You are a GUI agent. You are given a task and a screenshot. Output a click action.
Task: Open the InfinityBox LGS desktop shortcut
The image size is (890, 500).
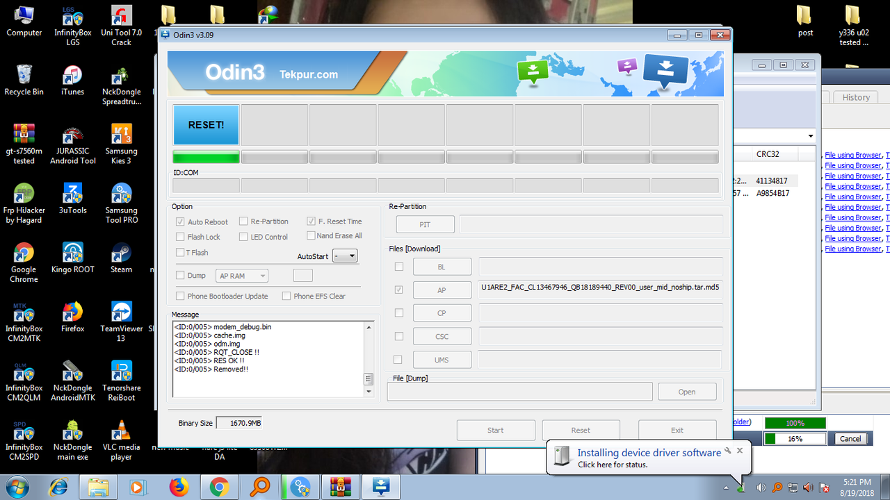point(72,26)
